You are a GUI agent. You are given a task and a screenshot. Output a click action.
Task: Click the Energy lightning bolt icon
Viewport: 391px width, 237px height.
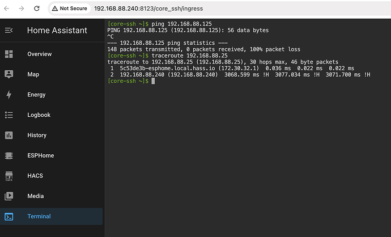tap(8, 95)
